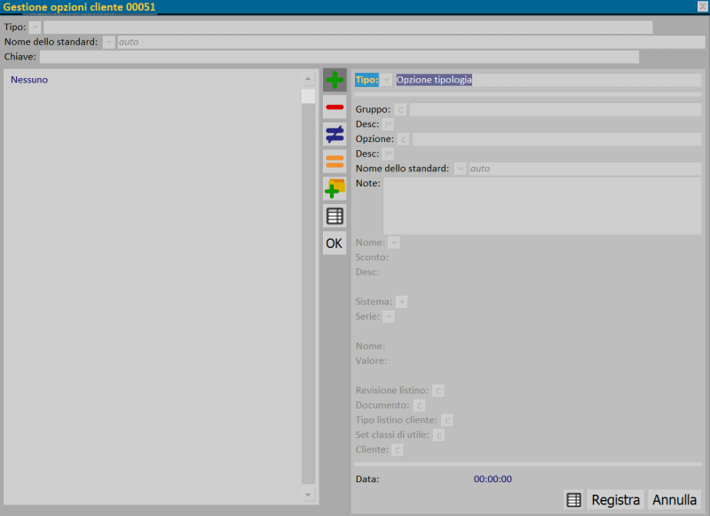Click the Gruppo input field
Image resolution: width=710 pixels, height=516 pixels.
click(556, 109)
